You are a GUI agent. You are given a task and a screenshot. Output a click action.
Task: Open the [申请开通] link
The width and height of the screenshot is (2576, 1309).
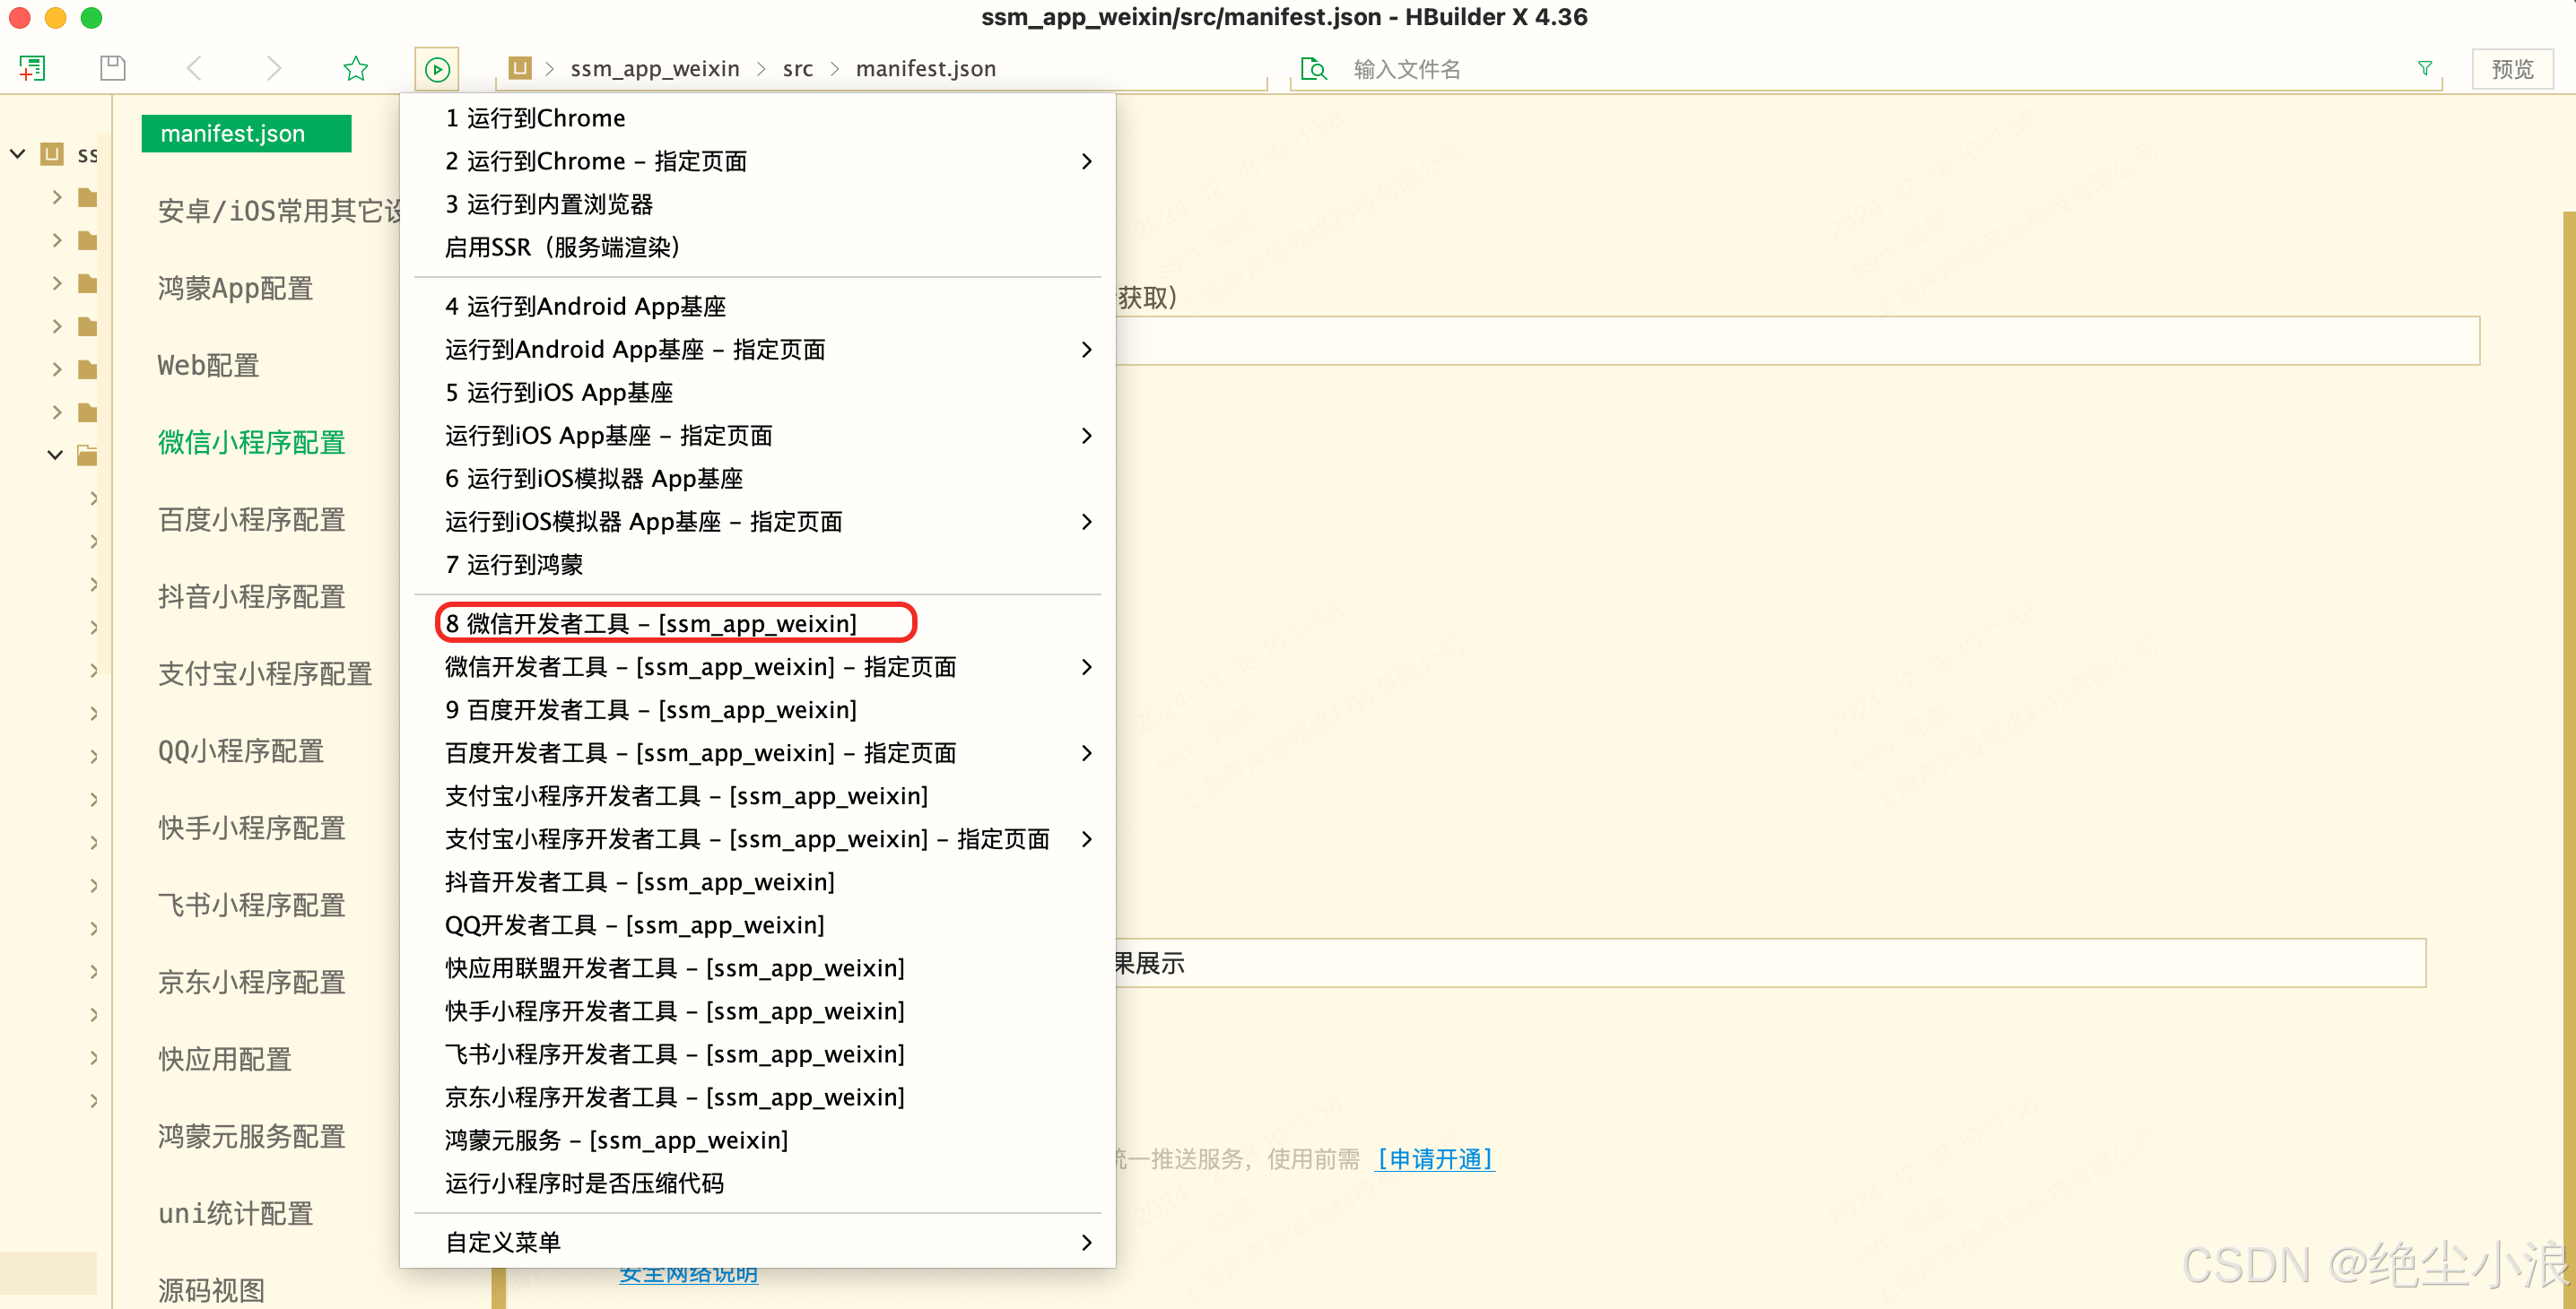coord(1435,1159)
